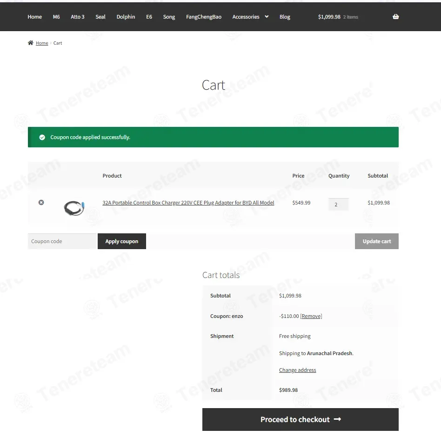Open the 32A Portable Control Box Charger link
Viewport: 441px width, 436px height.
[x=188, y=203]
